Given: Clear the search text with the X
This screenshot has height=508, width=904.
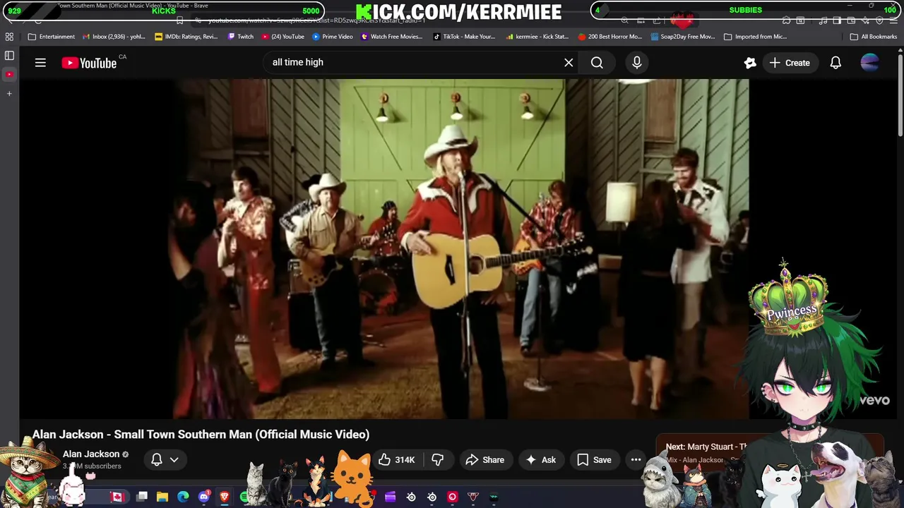Looking at the screenshot, I should click(569, 63).
